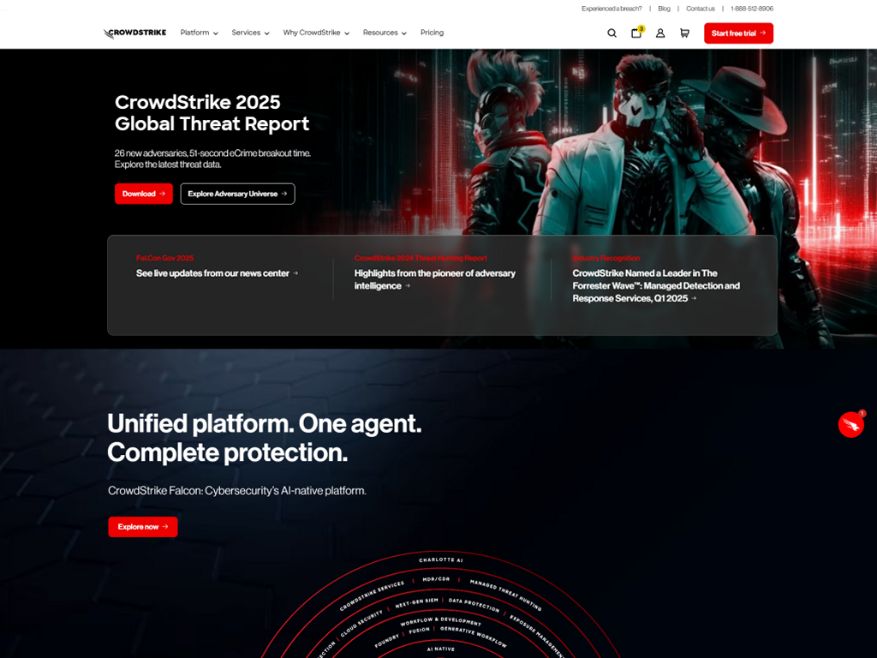Download the Global Threat Report
Image resolution: width=877 pixels, height=658 pixels.
point(144,194)
